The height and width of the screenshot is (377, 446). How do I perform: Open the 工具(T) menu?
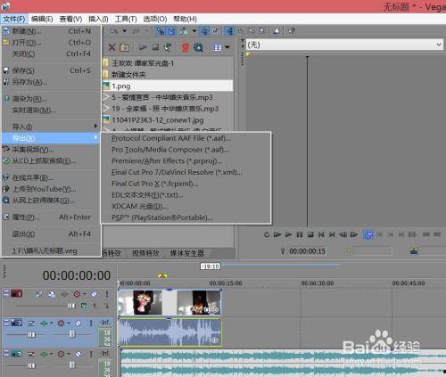click(126, 20)
